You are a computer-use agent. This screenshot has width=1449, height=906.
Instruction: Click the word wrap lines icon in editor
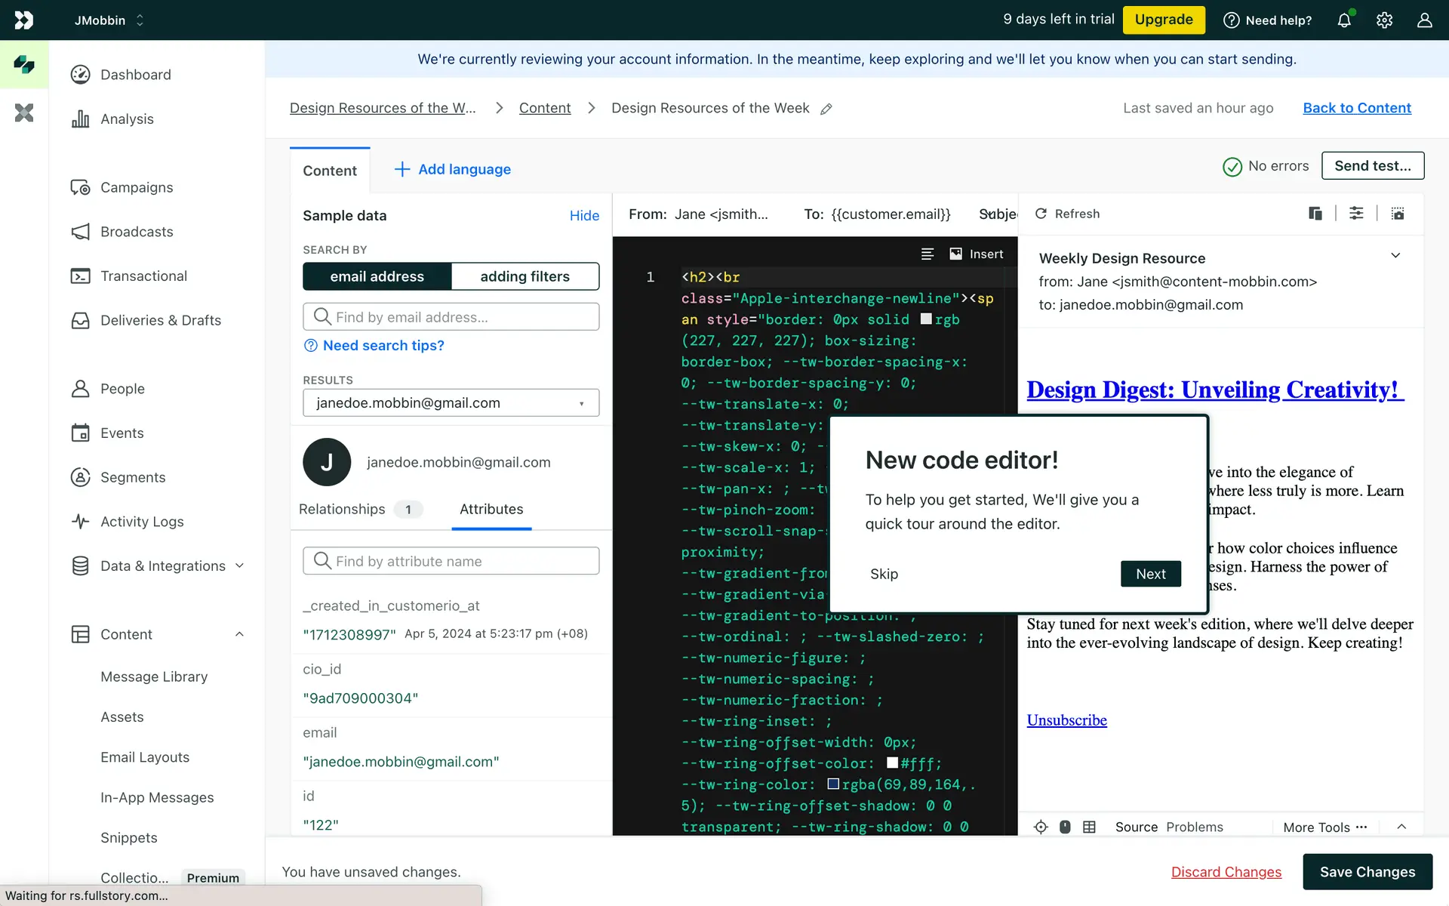(x=928, y=254)
